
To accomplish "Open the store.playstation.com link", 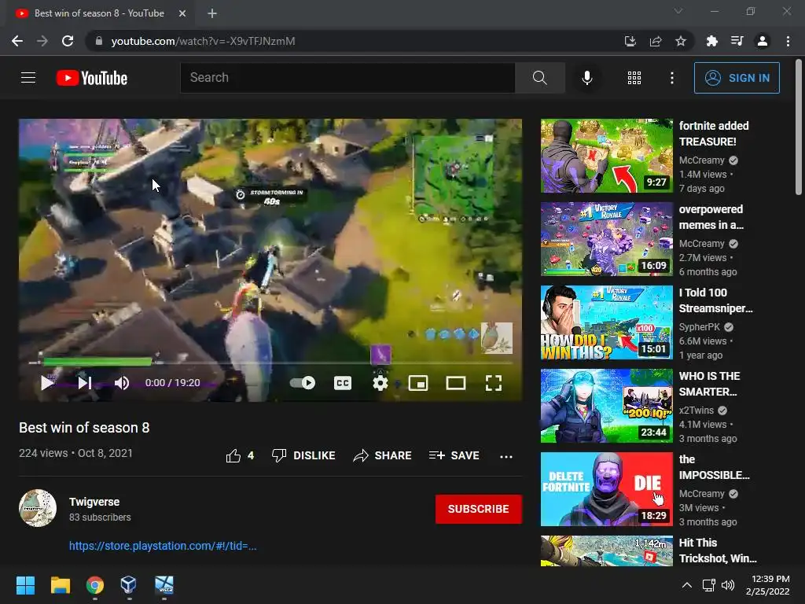I will [x=163, y=546].
